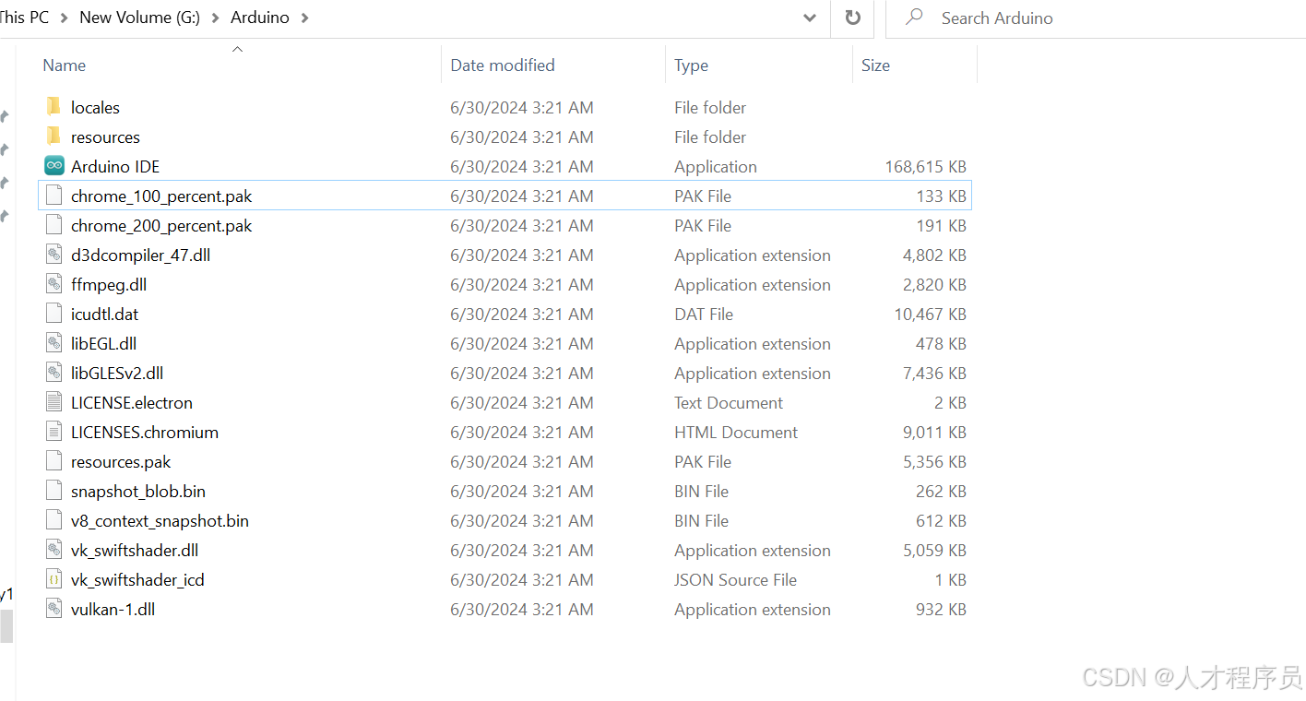This screenshot has width=1306, height=701.
Task: Click the snapshot_blob.bin file icon
Action: [54, 491]
